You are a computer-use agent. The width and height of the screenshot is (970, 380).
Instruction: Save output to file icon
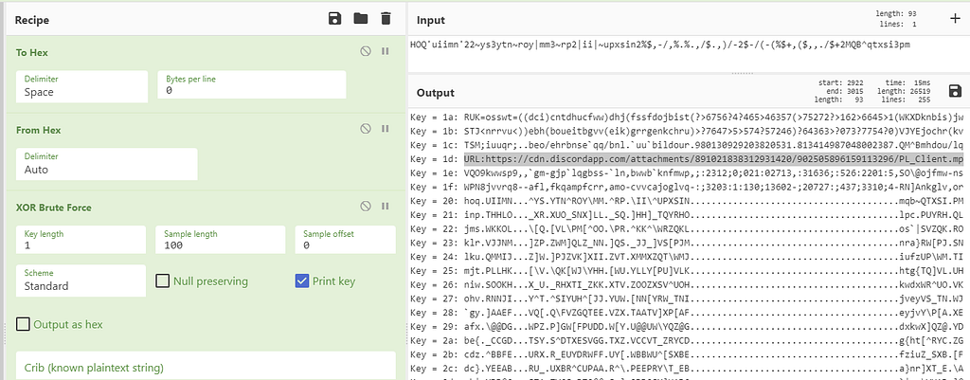click(x=955, y=92)
